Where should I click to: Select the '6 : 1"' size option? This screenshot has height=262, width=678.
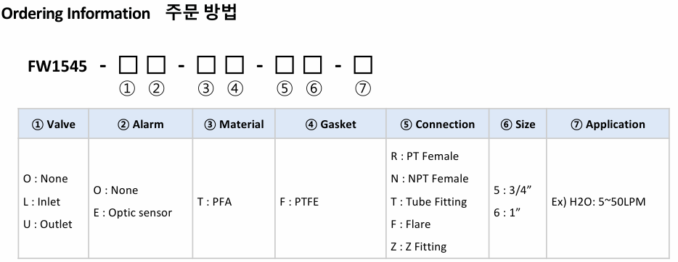[x=507, y=213]
